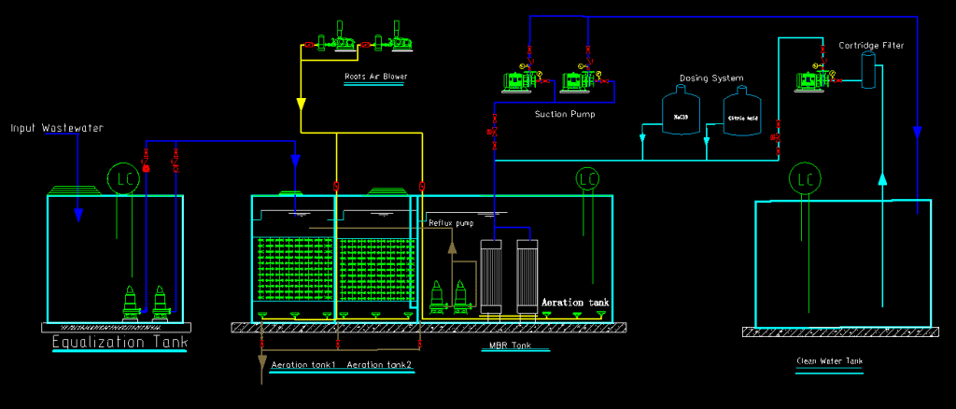956x409 pixels.
Task: Click the "Input Wastewater" text label
Action: (x=57, y=127)
